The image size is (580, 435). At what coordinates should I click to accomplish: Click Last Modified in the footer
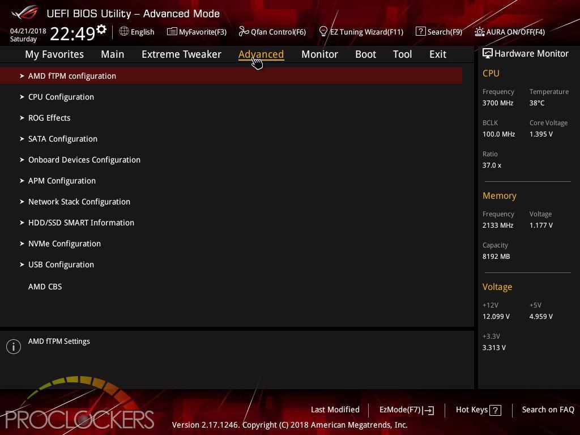335,410
